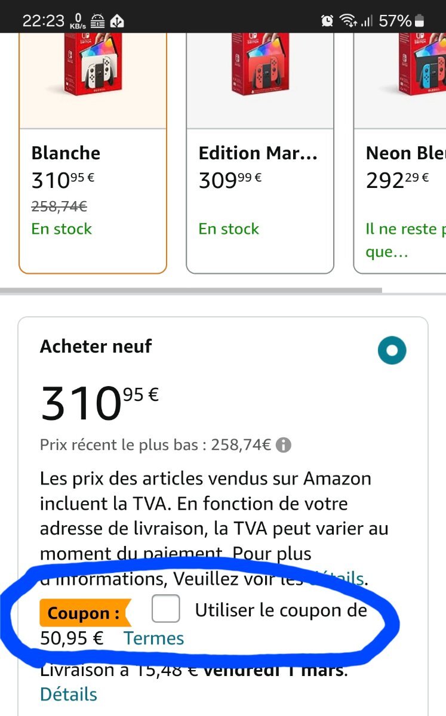Open the delivery 'Détails' link

(68, 695)
